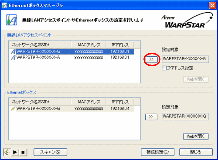Screen dimensions: 218x160
Task: Click MACアドレス header in Ethernet box list
Action: pyautogui.click(x=89, y=102)
